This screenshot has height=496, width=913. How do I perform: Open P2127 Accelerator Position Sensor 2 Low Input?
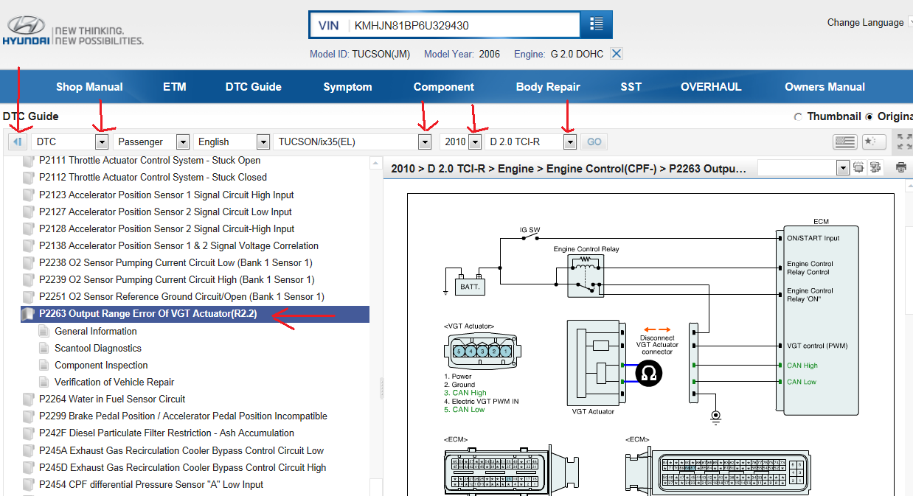(165, 212)
